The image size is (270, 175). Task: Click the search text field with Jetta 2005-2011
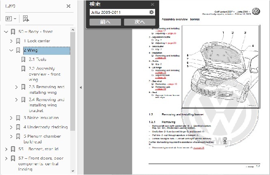click(119, 12)
